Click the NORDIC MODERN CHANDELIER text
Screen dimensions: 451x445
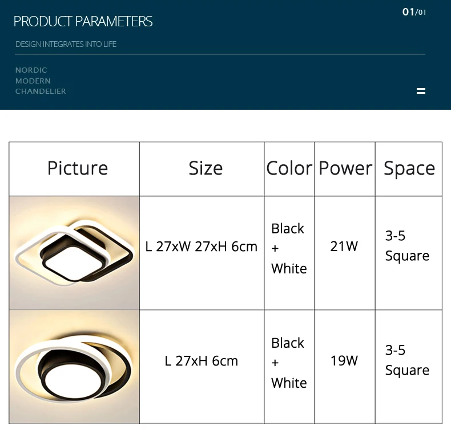coord(41,81)
